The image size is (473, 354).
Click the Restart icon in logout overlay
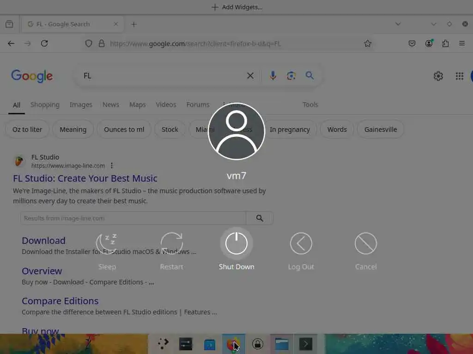tap(172, 243)
